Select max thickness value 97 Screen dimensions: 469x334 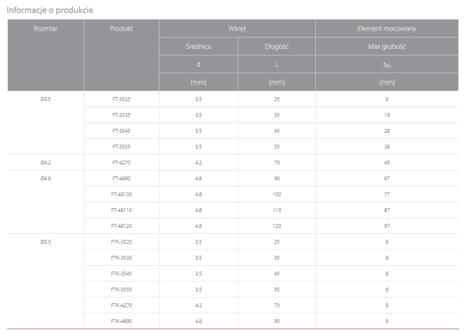pyautogui.click(x=386, y=226)
